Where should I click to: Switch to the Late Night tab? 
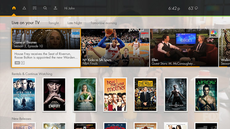[x=74, y=23]
